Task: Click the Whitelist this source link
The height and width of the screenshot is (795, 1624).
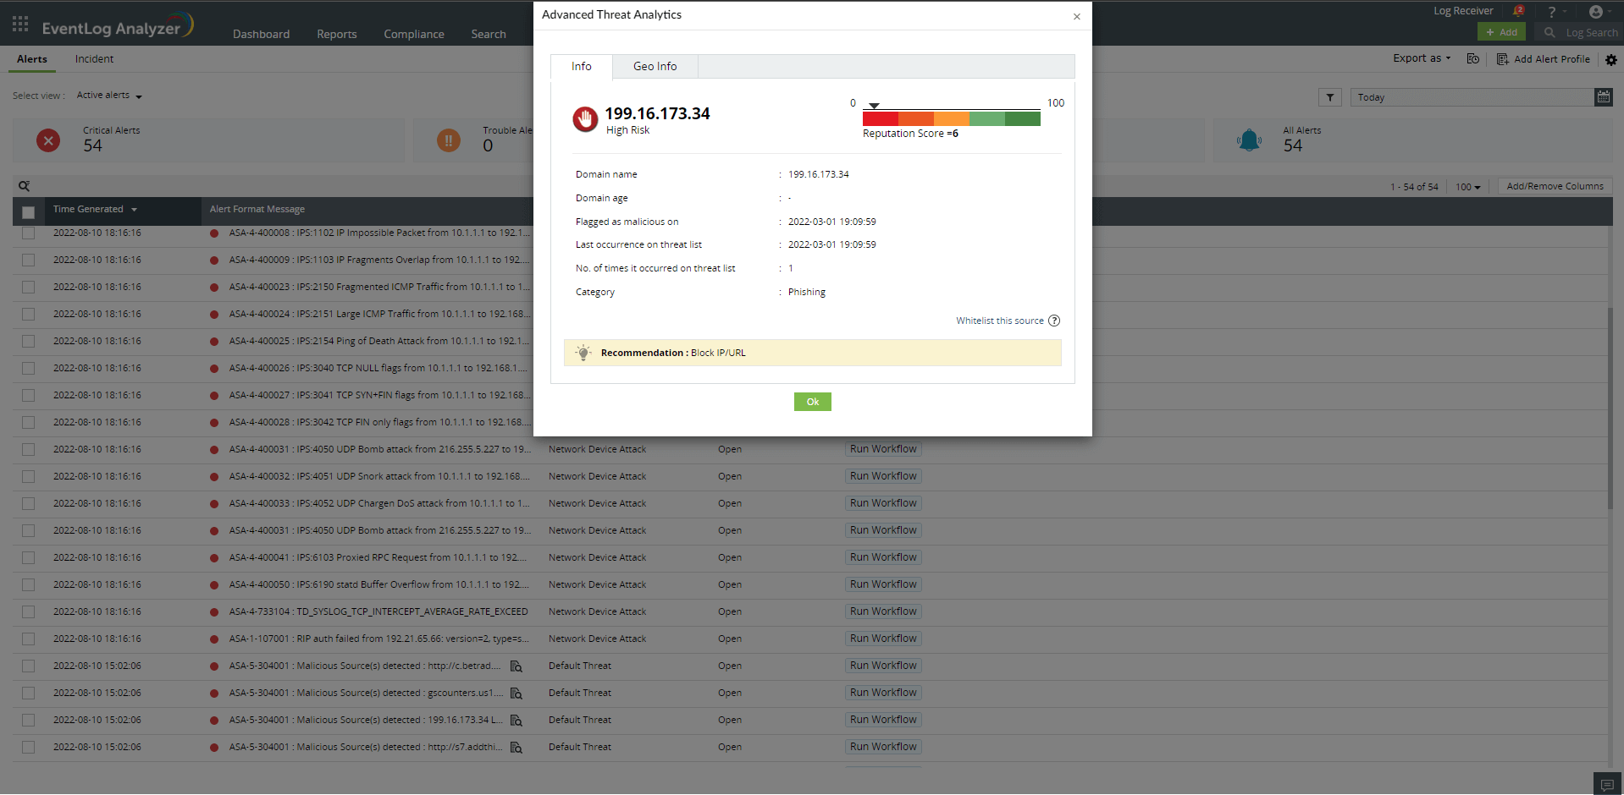Action: (x=999, y=321)
